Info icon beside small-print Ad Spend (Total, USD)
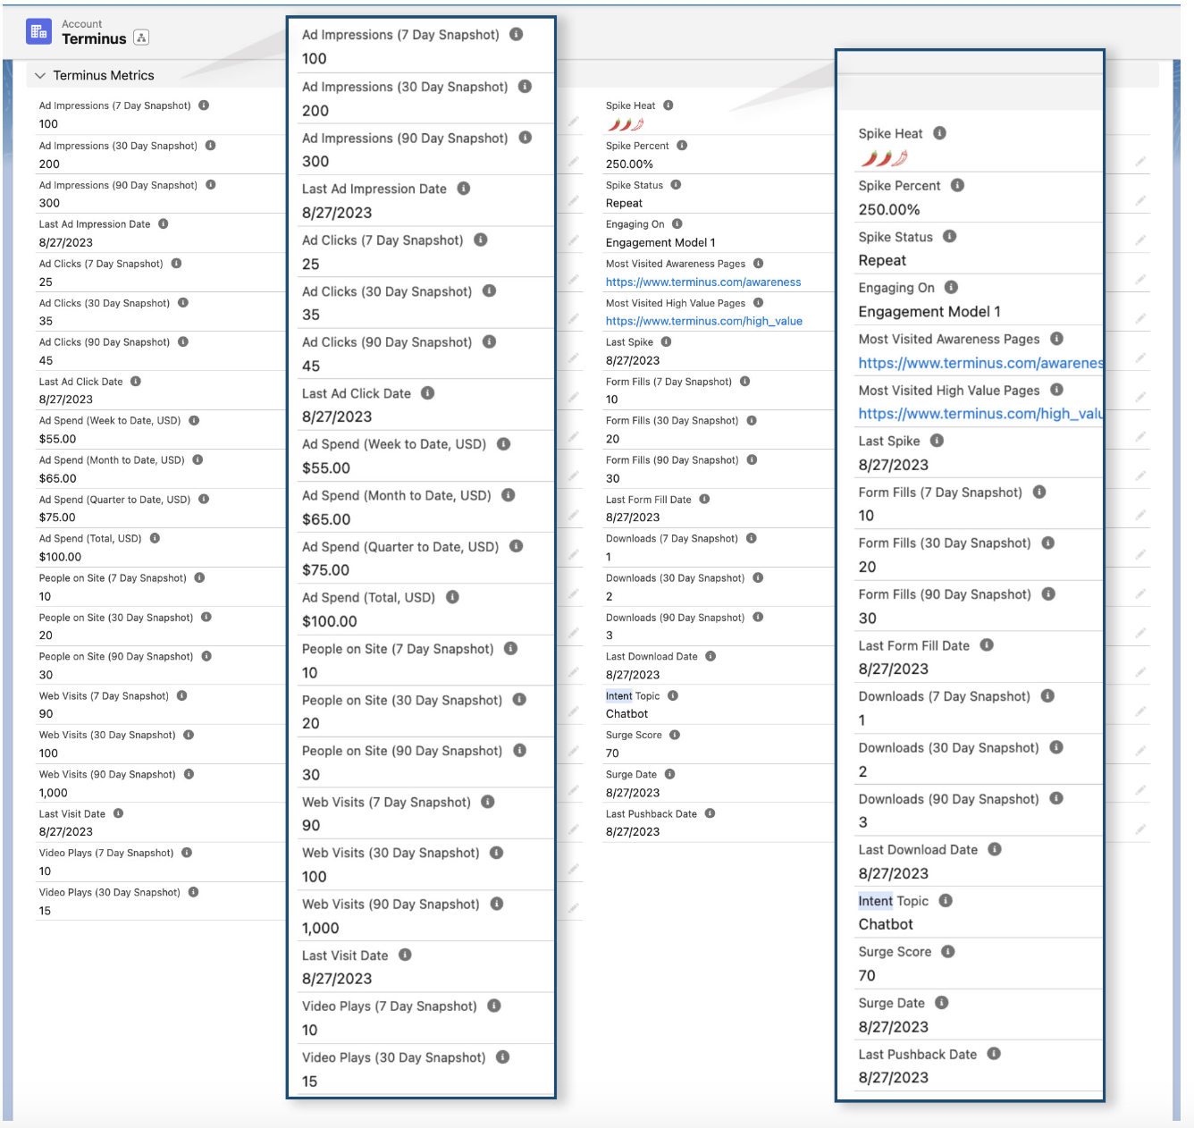 point(155,538)
